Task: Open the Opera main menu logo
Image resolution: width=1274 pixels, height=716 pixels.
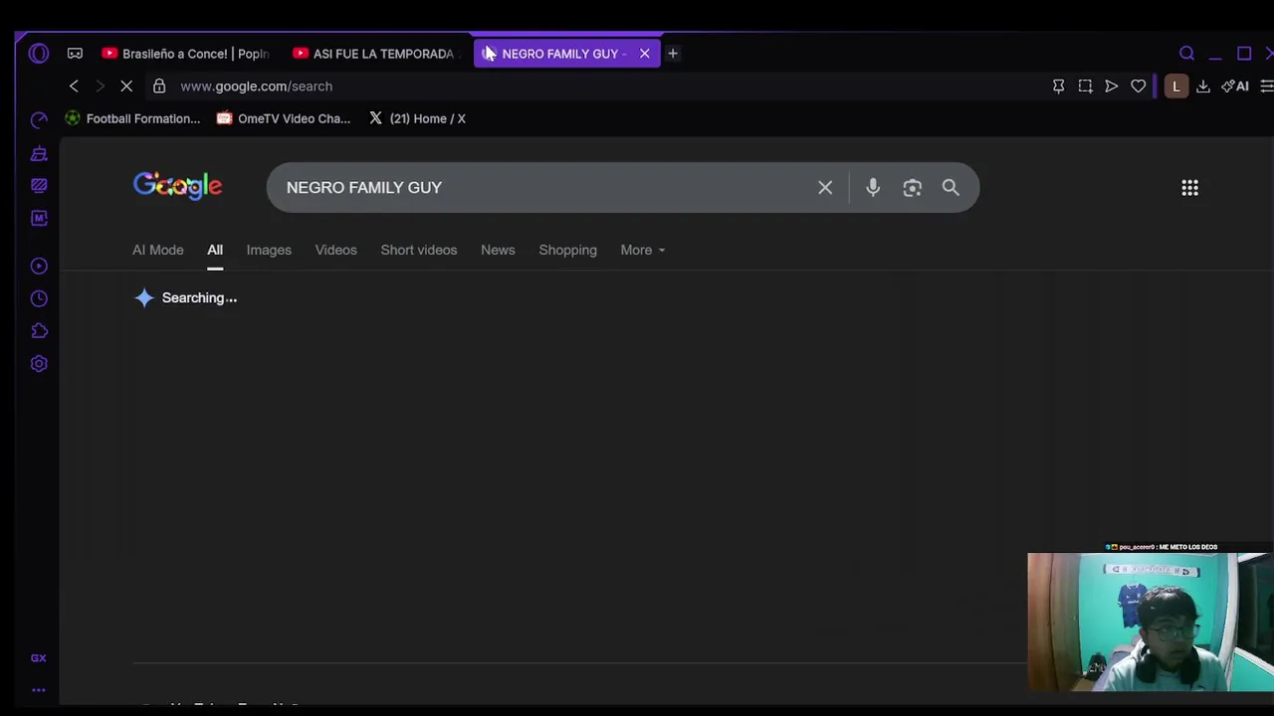Action: [39, 54]
